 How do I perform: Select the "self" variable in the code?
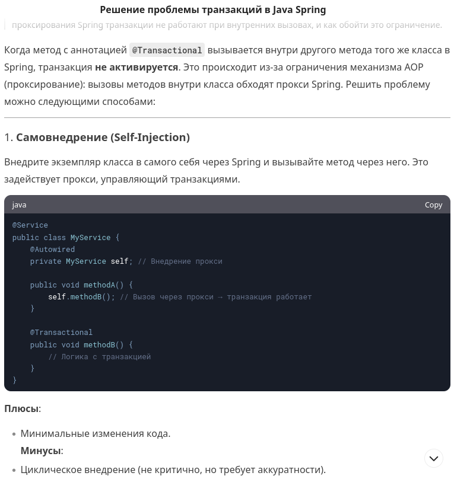pyautogui.click(x=119, y=261)
